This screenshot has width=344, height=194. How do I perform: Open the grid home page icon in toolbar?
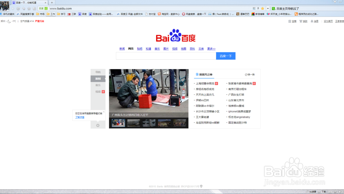click(34, 9)
